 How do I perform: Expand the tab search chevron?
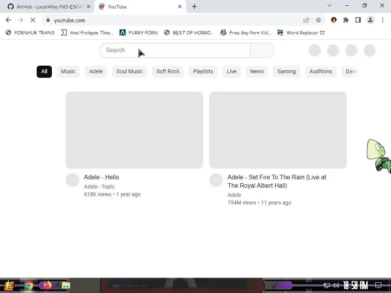point(330,5)
